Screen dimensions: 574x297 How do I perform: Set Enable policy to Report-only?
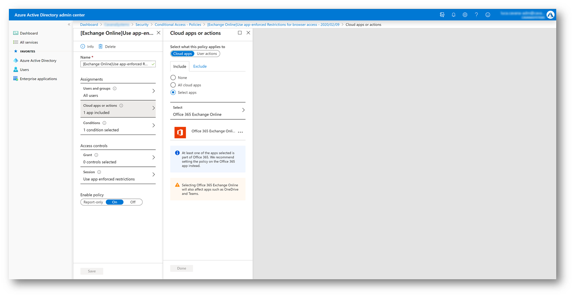[93, 202]
